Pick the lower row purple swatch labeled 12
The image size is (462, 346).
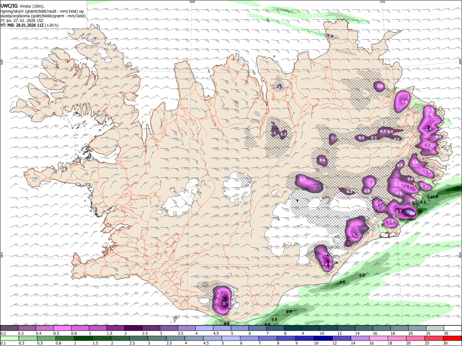tap(342, 338)
